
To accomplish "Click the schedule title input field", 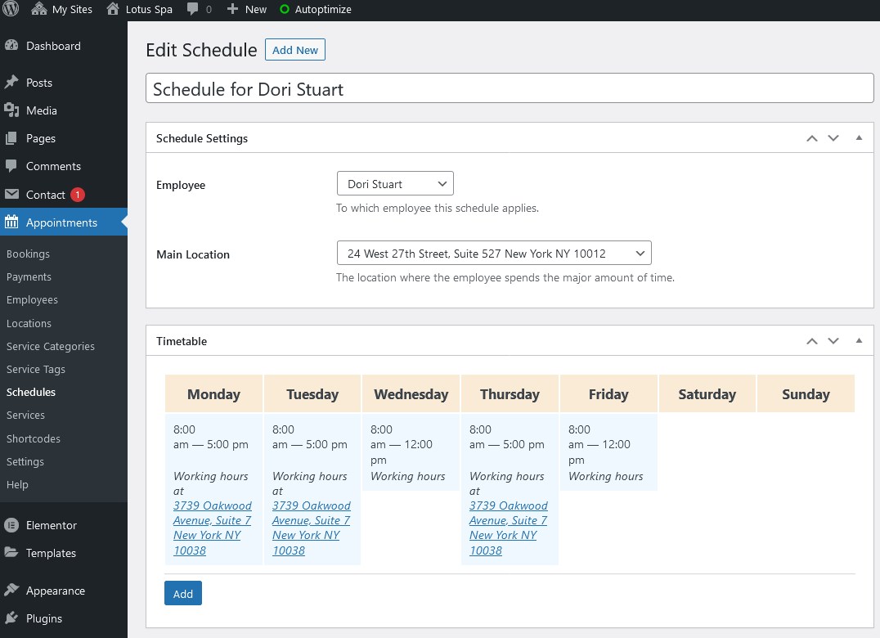I will (510, 88).
